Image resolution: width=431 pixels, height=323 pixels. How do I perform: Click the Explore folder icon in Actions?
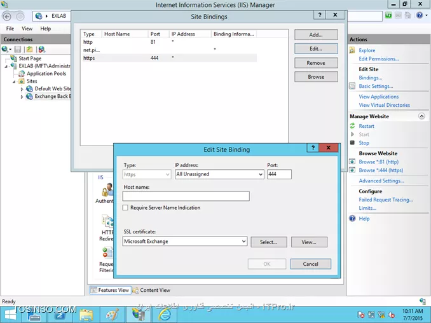point(352,50)
